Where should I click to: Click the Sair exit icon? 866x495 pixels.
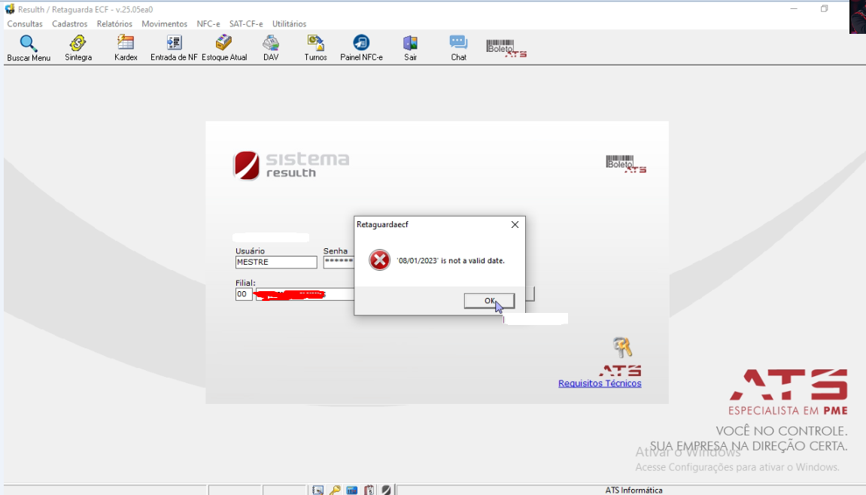410,48
